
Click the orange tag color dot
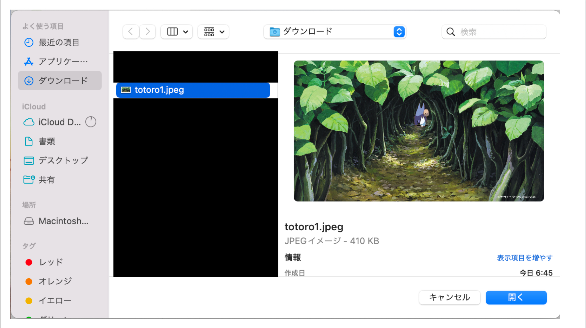click(29, 282)
